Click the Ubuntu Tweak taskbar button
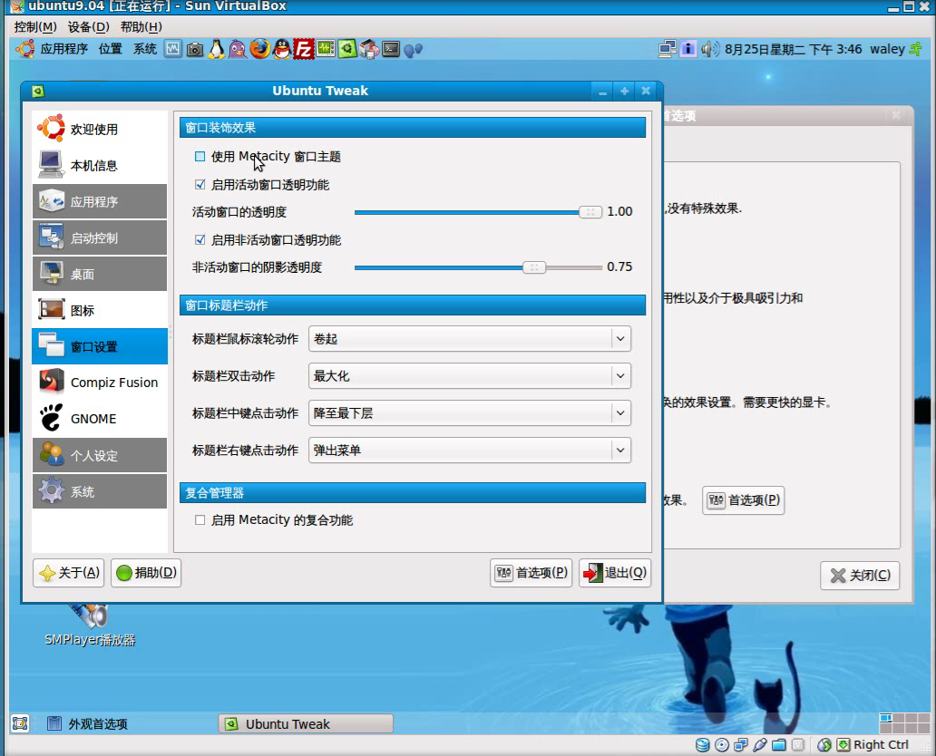This screenshot has width=936, height=756. (306, 723)
